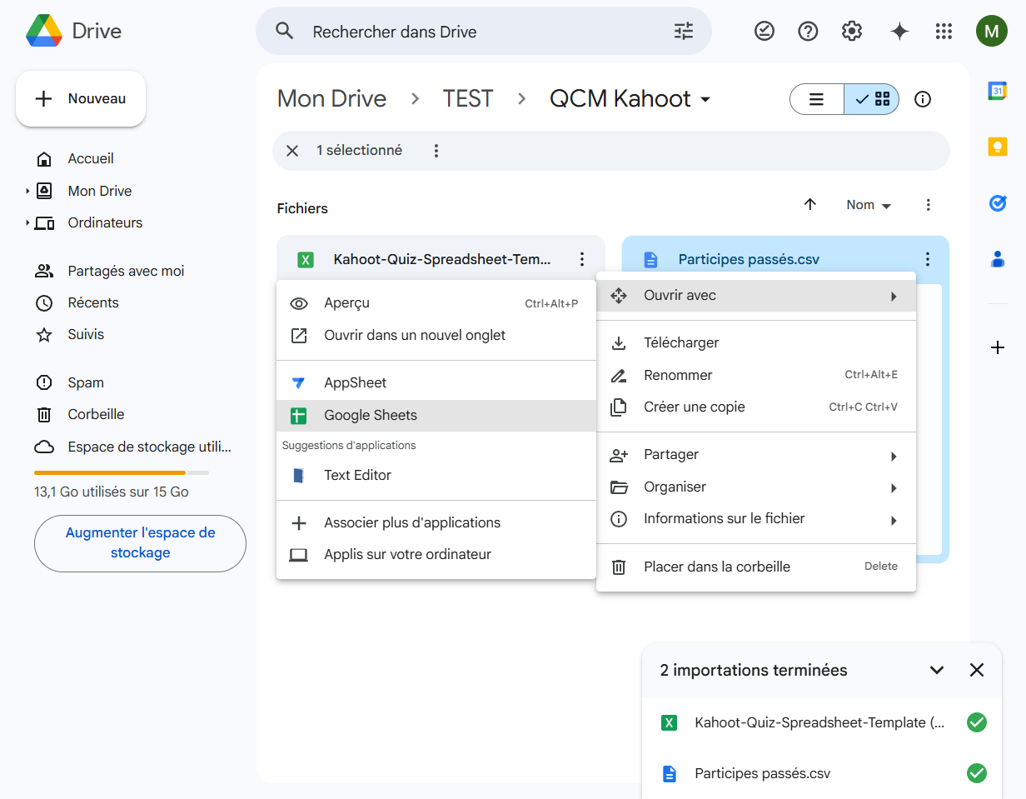Open the account avatar with letter M
The height and width of the screenshot is (799, 1026).
pyautogui.click(x=991, y=32)
